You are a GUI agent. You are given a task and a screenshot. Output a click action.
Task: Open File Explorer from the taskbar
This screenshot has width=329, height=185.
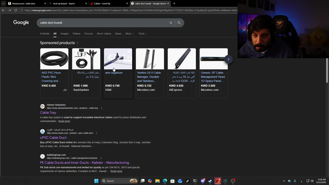click(157, 181)
